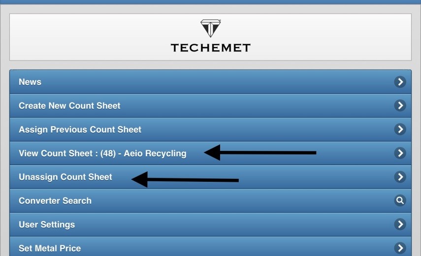Click magnifier search icon on Converter Search
This screenshot has height=256, width=421.
pyautogui.click(x=400, y=200)
